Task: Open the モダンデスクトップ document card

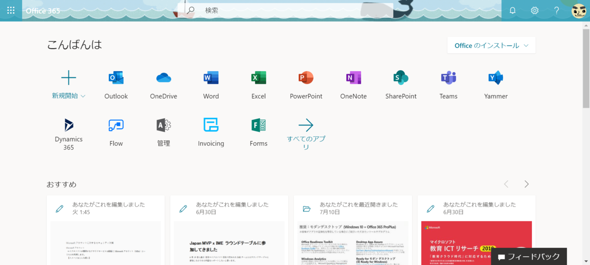Action: coord(353,230)
